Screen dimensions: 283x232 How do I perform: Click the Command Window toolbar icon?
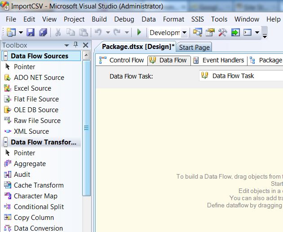[x=248, y=32]
